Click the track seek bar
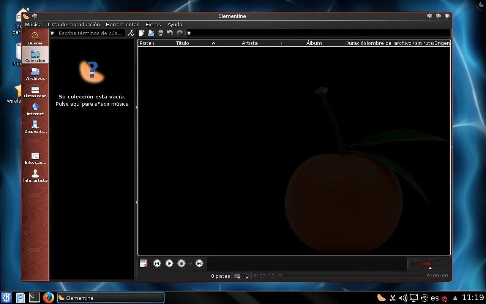 coord(350,276)
